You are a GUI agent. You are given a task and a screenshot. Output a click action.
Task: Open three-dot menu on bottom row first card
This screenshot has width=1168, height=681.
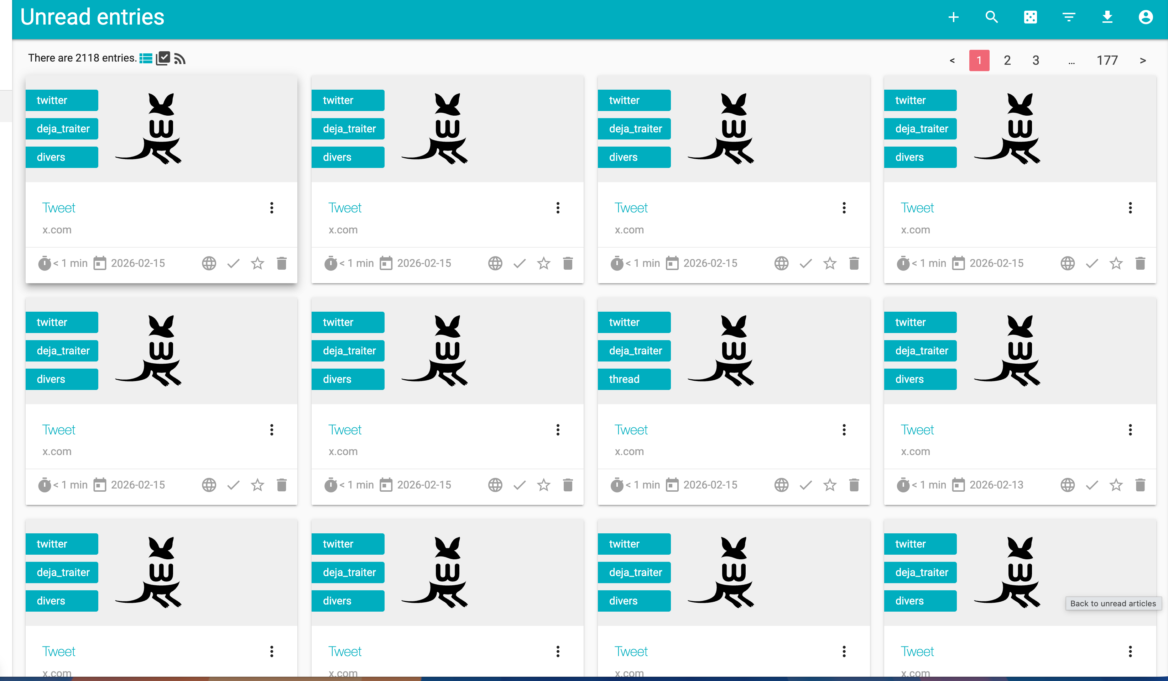coord(272,652)
